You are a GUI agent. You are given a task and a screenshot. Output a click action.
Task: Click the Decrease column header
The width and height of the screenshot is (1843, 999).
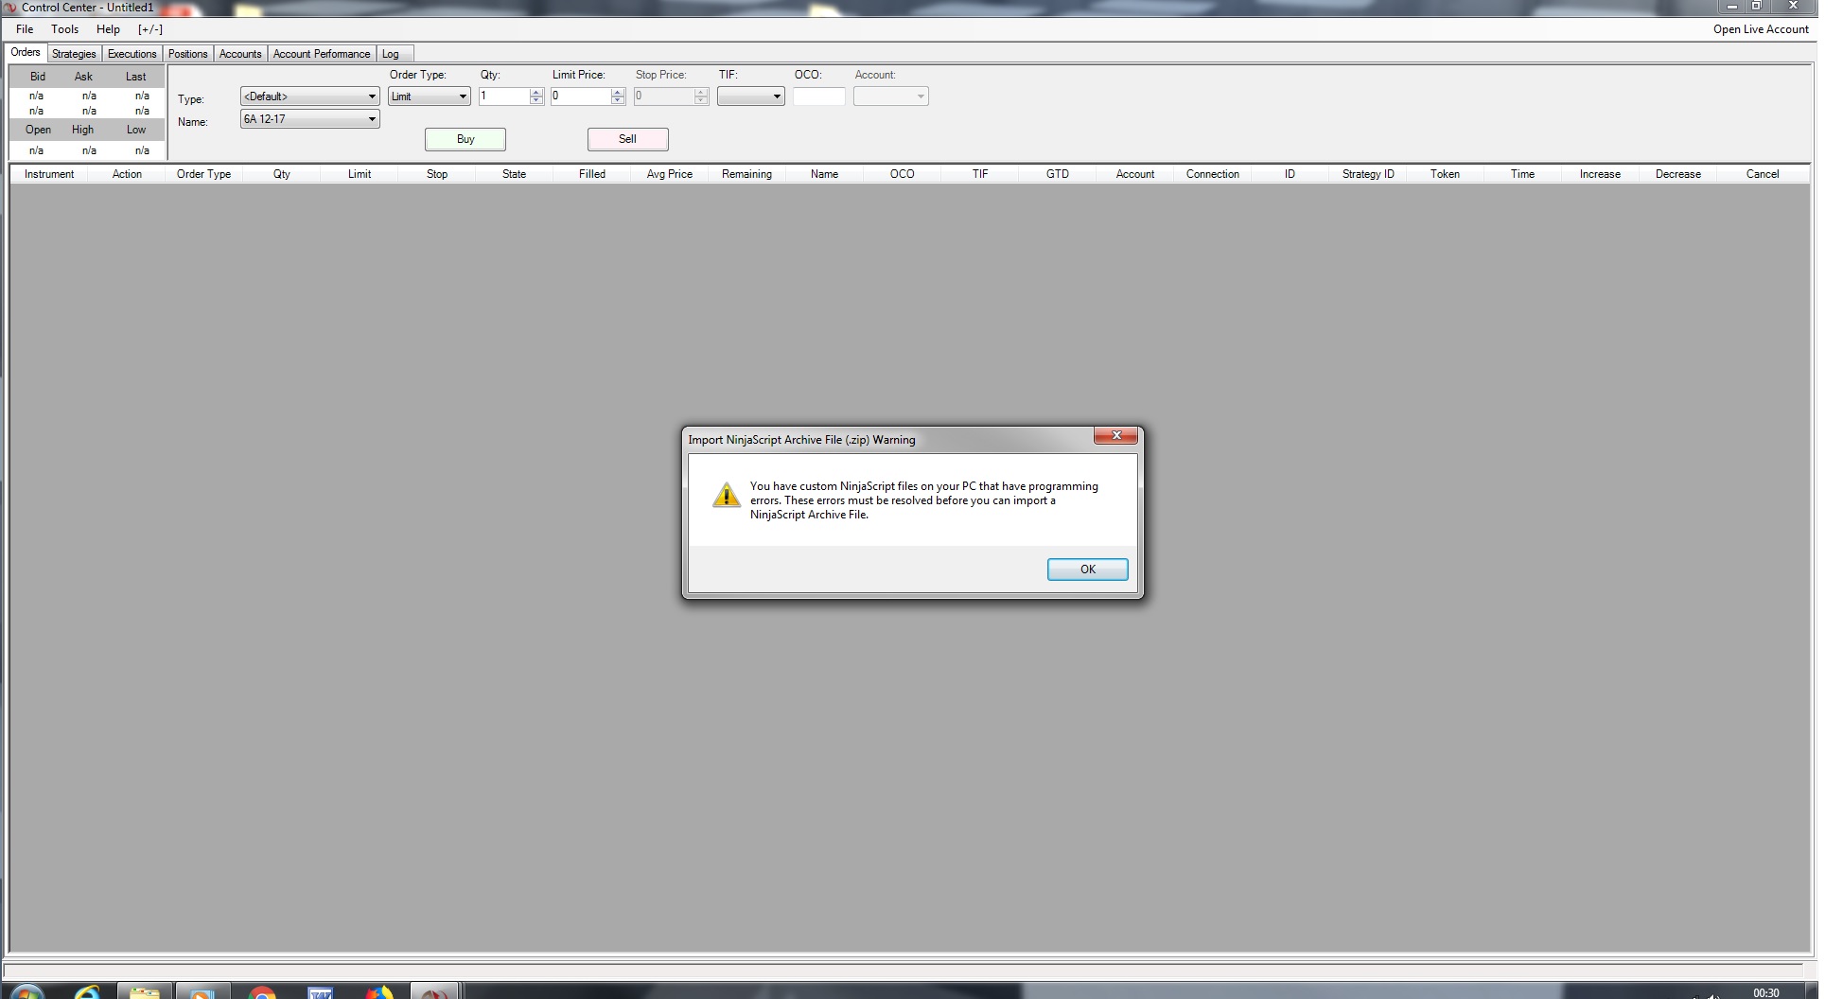[1678, 174]
